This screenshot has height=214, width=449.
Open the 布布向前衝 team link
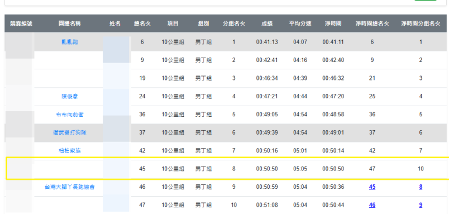70,115
